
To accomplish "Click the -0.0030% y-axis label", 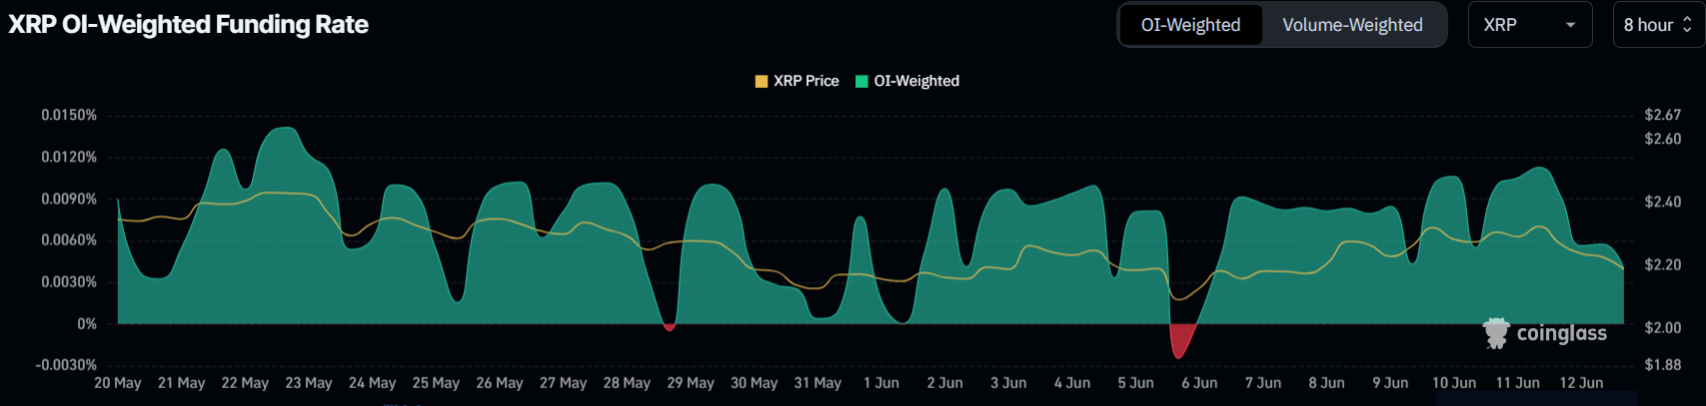I will click(x=66, y=365).
